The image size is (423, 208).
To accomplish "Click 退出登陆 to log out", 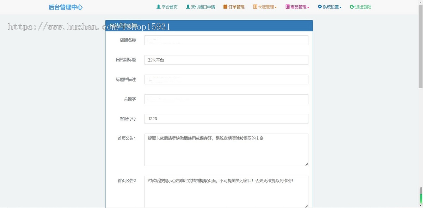I will (x=361, y=7).
